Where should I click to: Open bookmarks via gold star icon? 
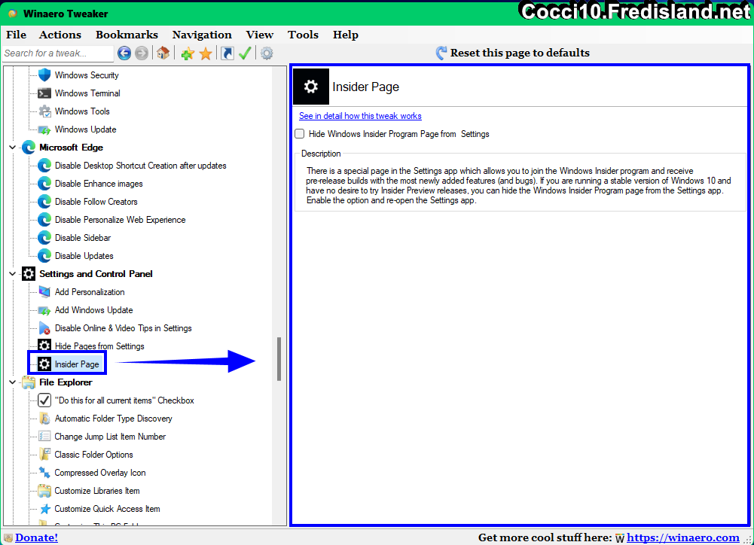coord(206,53)
